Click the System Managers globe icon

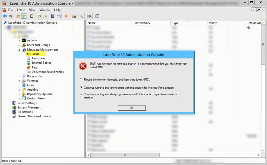(14, 107)
